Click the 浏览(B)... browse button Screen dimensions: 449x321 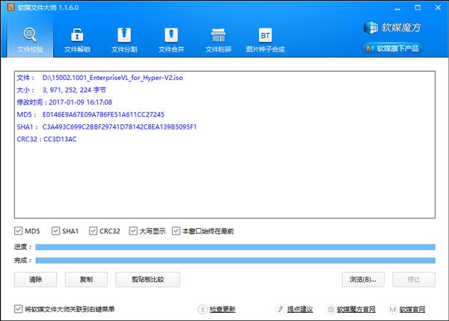[x=363, y=279]
